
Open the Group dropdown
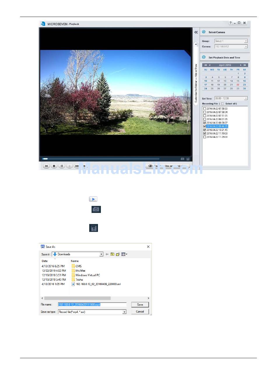231,41
